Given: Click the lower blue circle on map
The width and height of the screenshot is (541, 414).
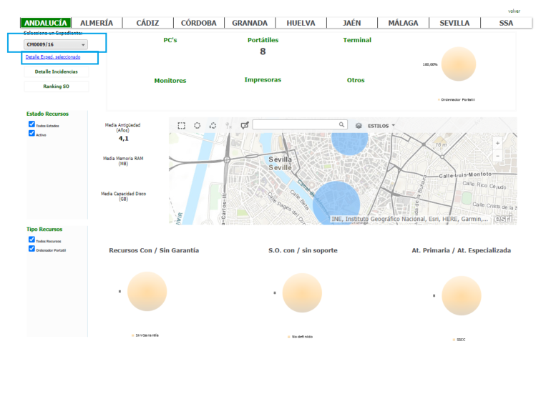Looking at the screenshot, I should pyautogui.click(x=336, y=203).
